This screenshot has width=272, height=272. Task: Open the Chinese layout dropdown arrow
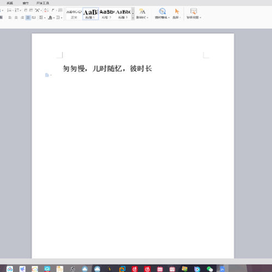tap(41, 11)
